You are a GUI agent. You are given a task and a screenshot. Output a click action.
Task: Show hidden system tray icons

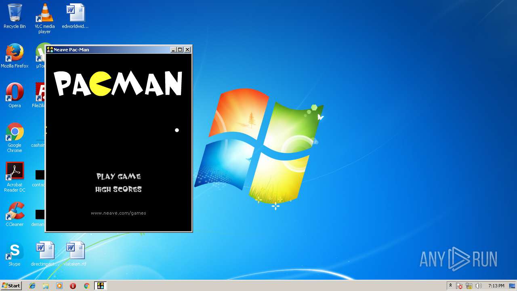450,286
